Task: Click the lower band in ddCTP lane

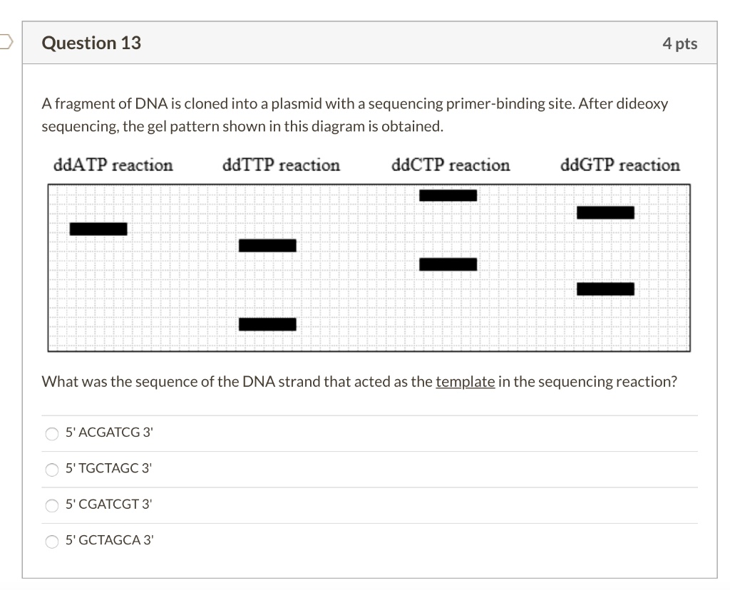Action: pos(448,264)
